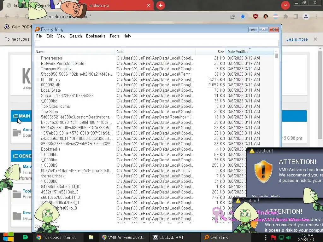Open the Bookmarks menu in Everything

[96, 36]
